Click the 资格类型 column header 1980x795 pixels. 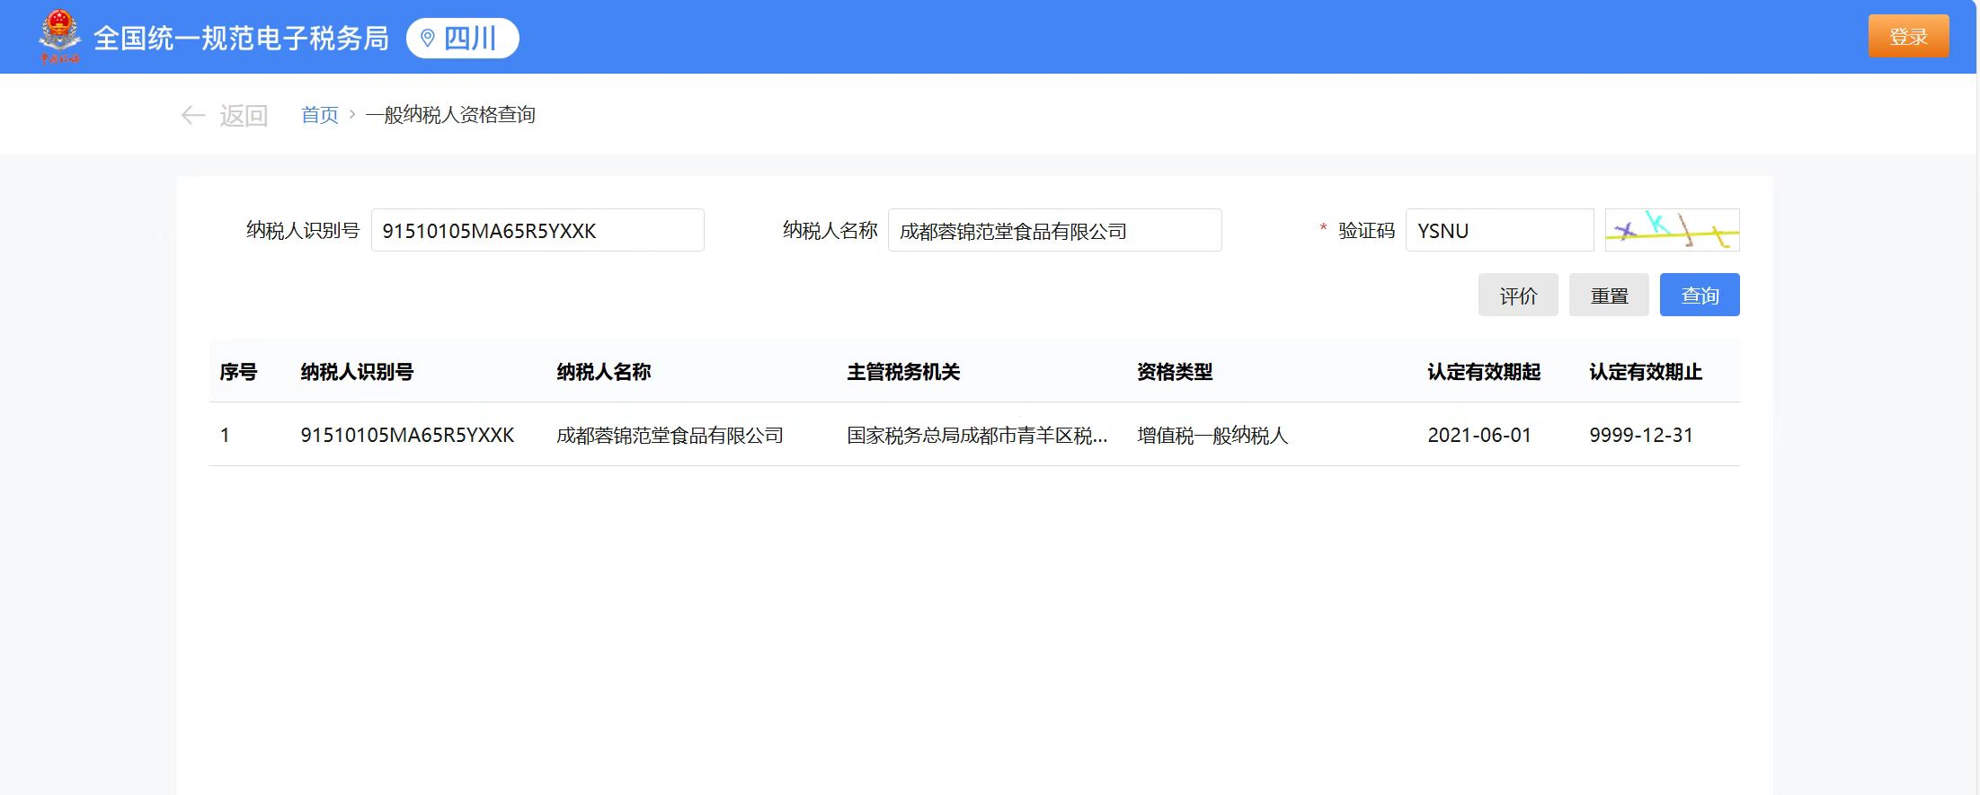pos(1174,372)
